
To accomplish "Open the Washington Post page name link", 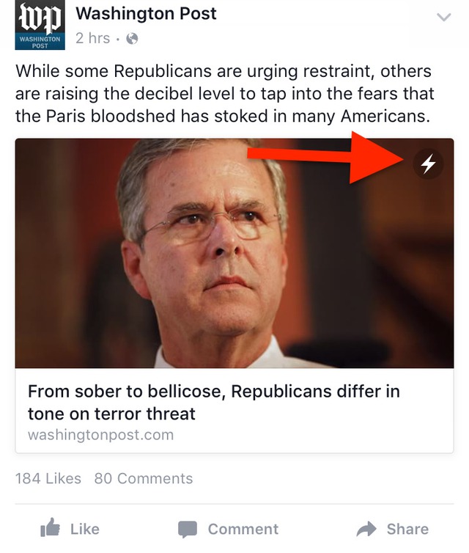I will pyautogui.click(x=146, y=13).
